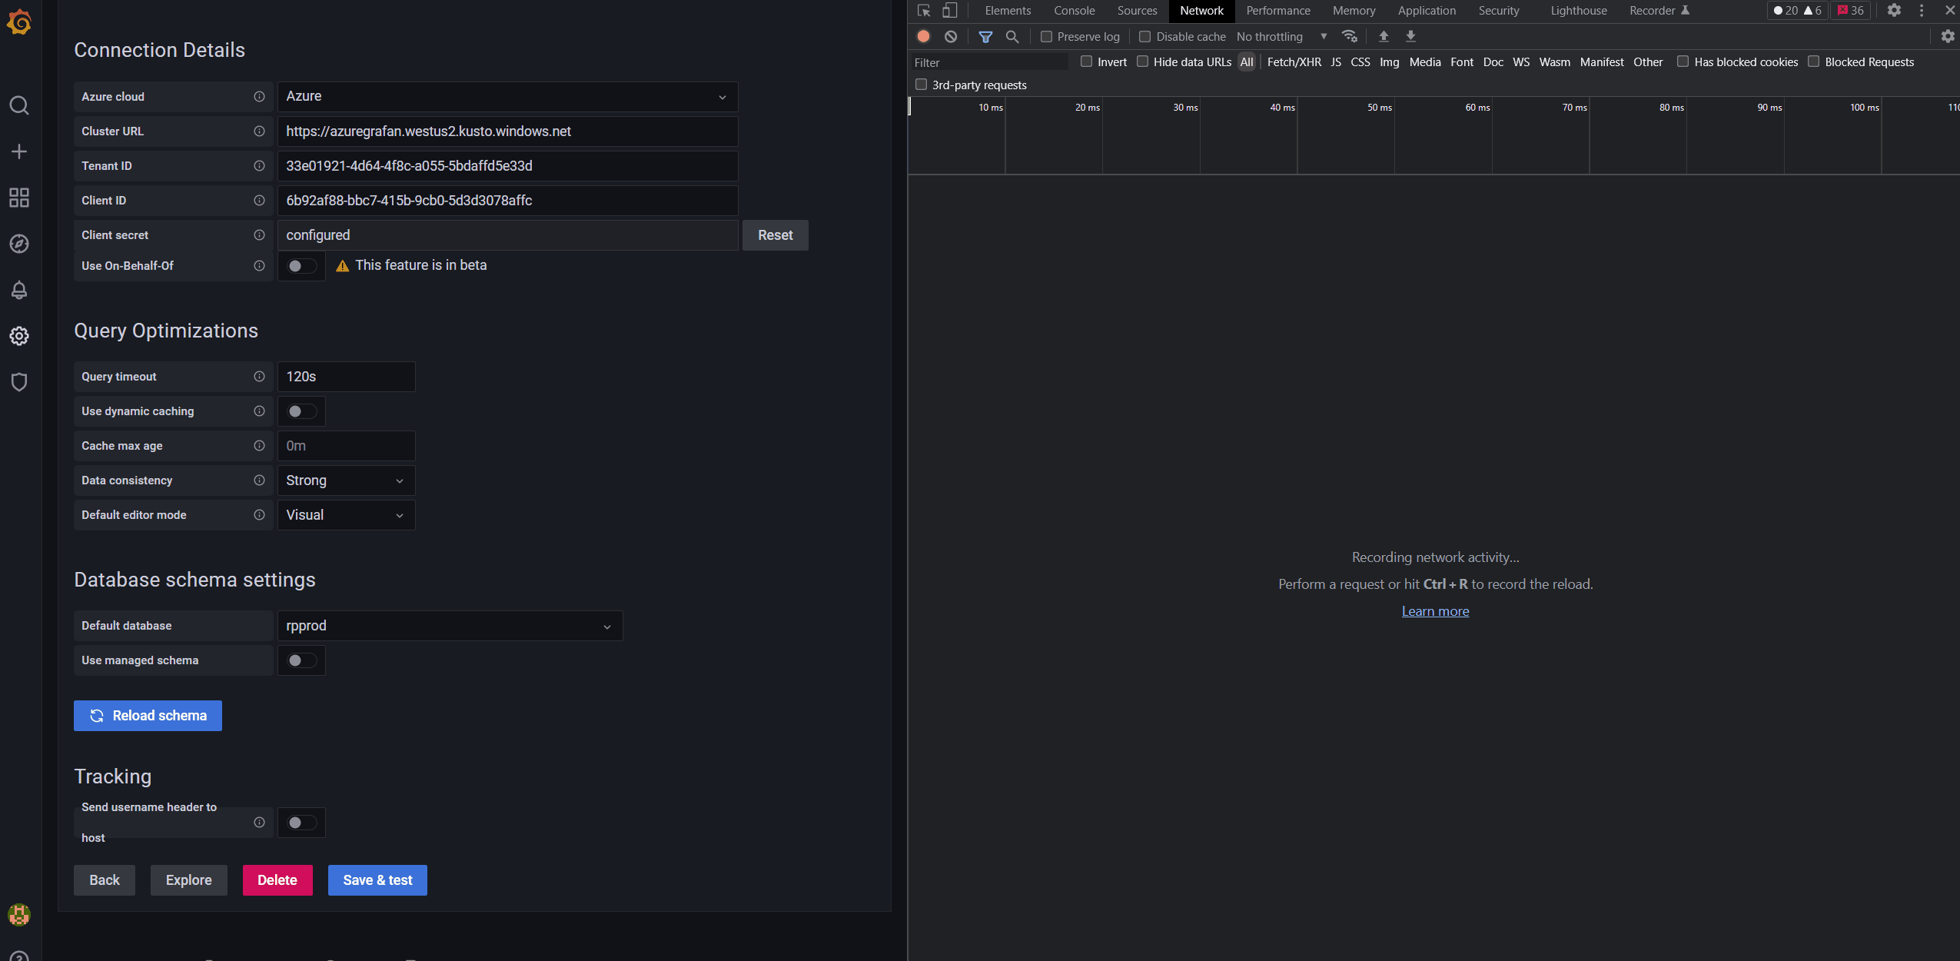Switch to Lighthouse tab
Image resolution: width=1960 pixels, height=961 pixels.
[x=1579, y=11]
